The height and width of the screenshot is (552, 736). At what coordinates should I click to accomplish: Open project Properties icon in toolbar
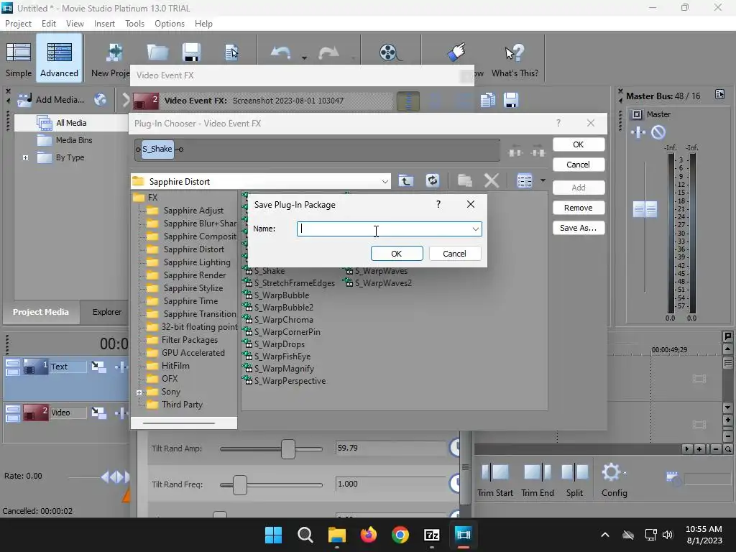tap(231, 52)
